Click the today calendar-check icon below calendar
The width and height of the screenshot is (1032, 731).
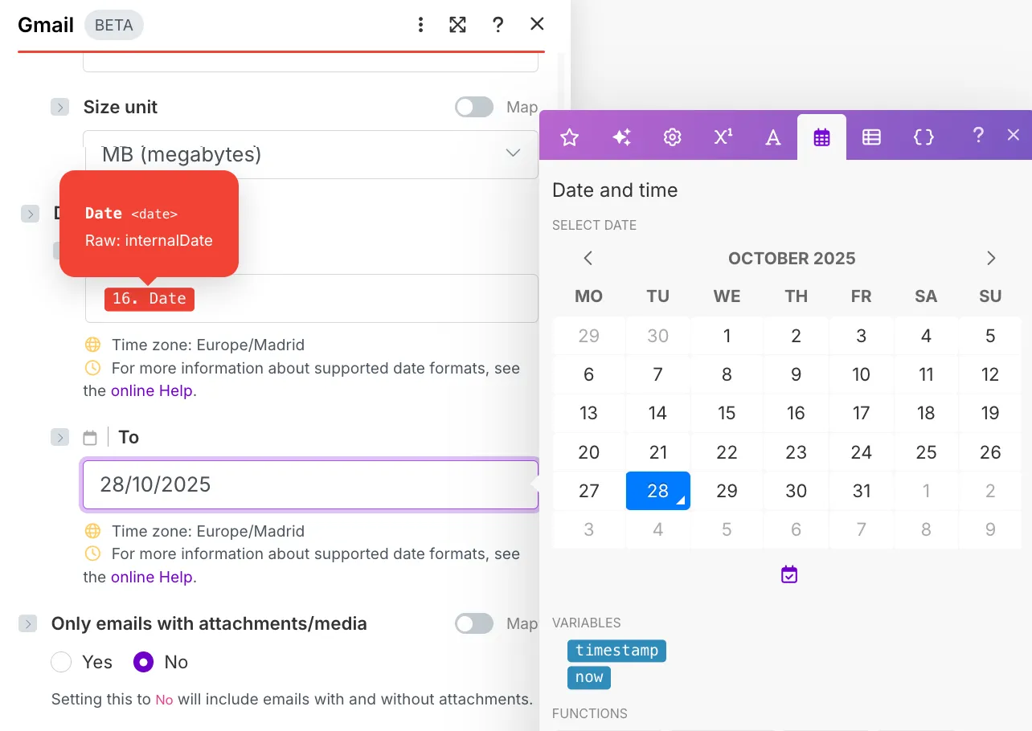click(789, 574)
